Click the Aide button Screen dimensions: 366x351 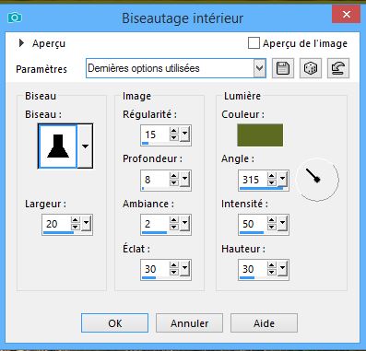pos(264,323)
